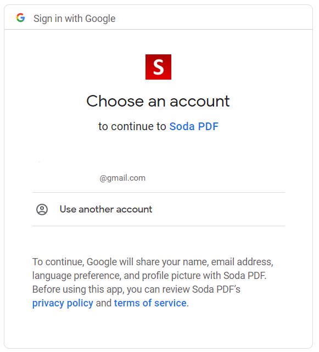
Task: Click the 'to continue to' text
Action: tap(132, 126)
